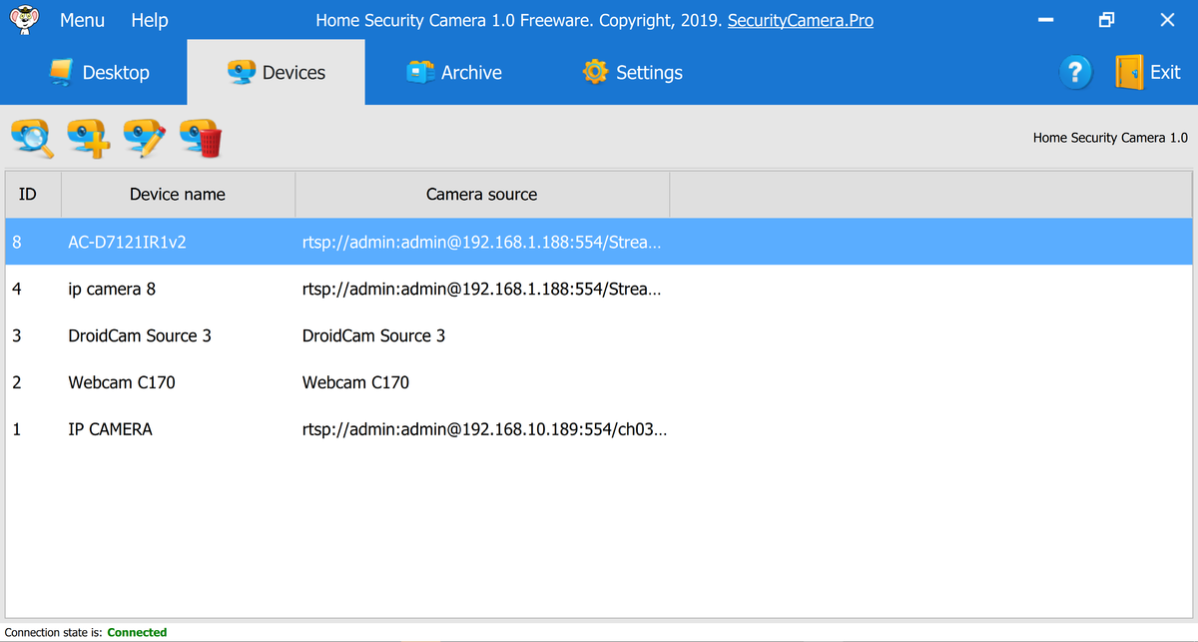Click the Device name column header

pyautogui.click(x=177, y=193)
